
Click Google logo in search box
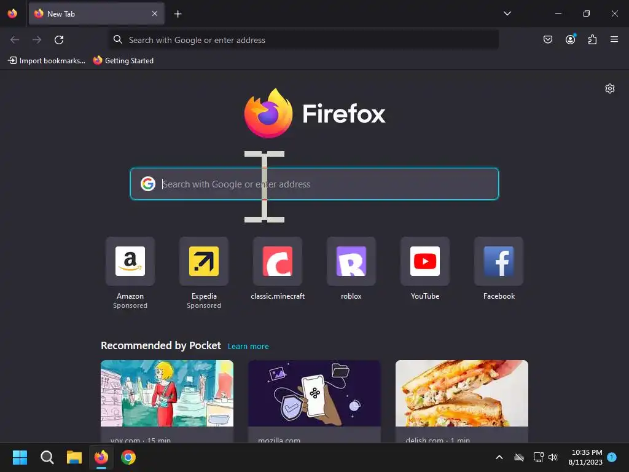147,184
